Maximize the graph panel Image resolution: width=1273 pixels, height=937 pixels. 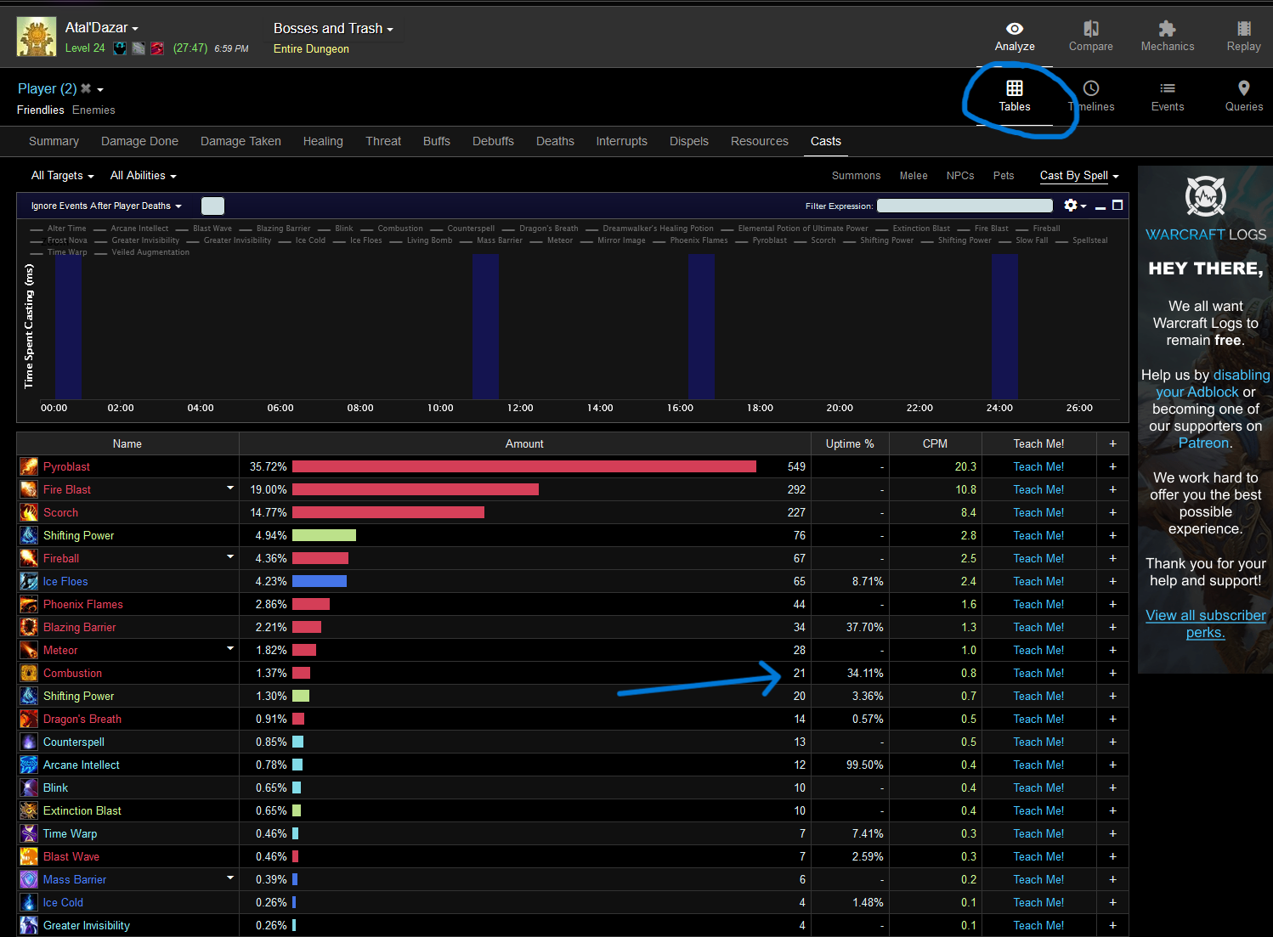tap(1117, 206)
